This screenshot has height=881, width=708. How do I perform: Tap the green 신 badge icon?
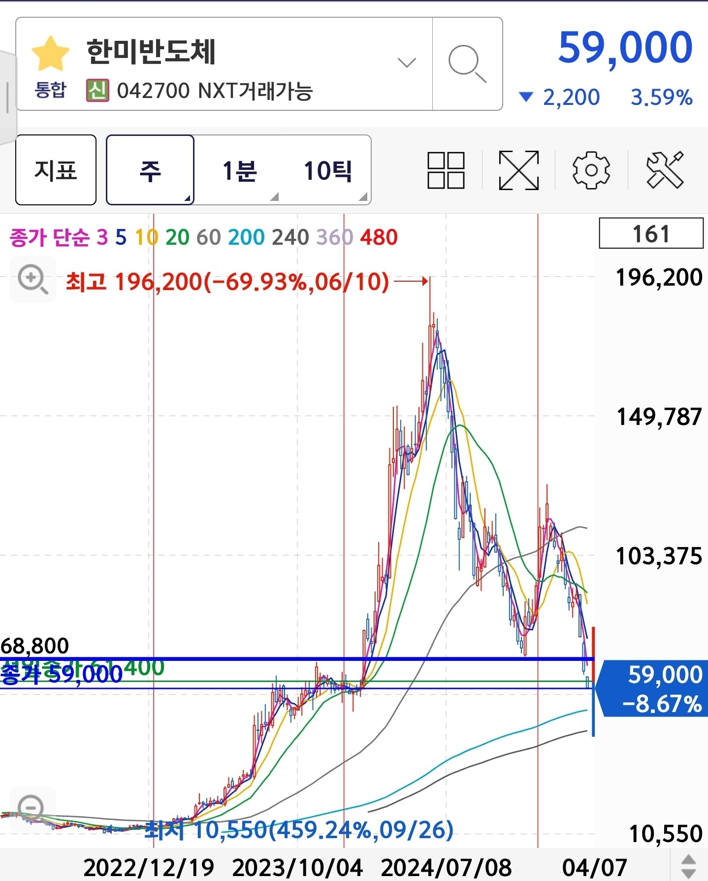97,91
